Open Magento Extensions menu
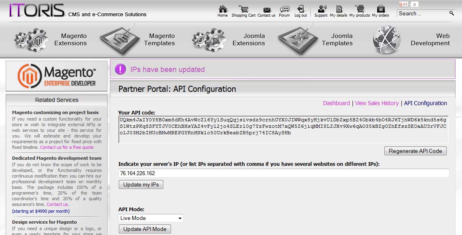Screen dimensions: 462x235 [x=71, y=40]
